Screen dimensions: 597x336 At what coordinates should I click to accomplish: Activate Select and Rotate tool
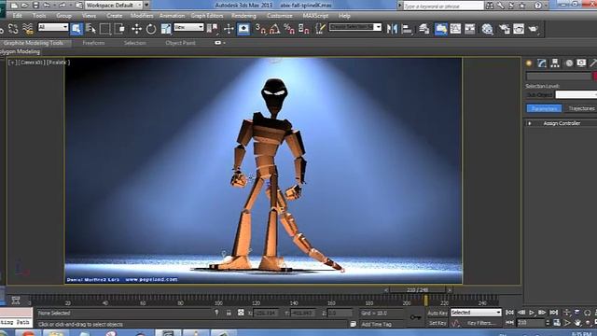pos(151,29)
